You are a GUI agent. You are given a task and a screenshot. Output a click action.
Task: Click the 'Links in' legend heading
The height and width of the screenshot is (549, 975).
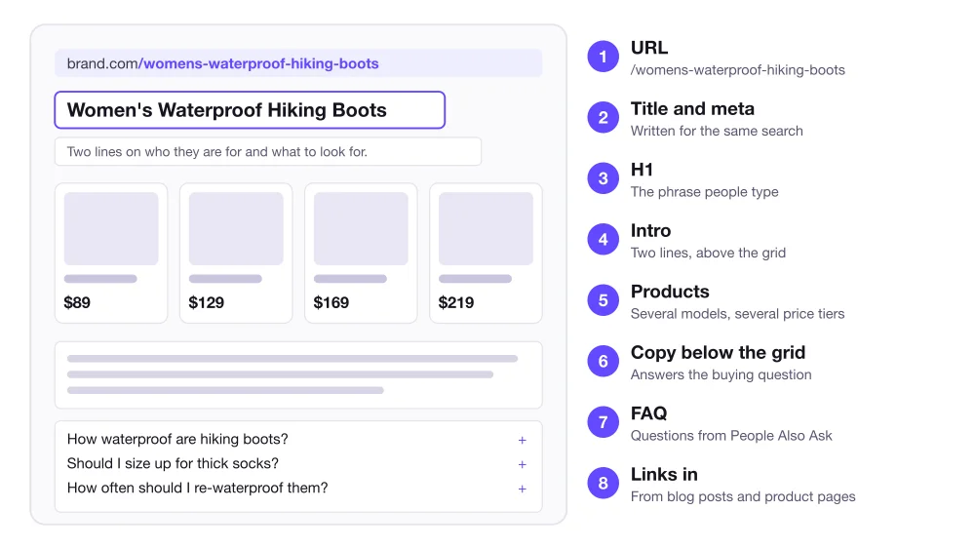[x=664, y=474]
